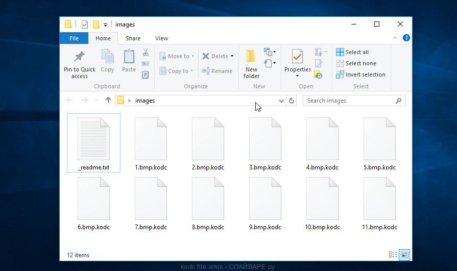Open Recent locations dropdown arrow
The image size is (457, 271).
click(x=97, y=101)
